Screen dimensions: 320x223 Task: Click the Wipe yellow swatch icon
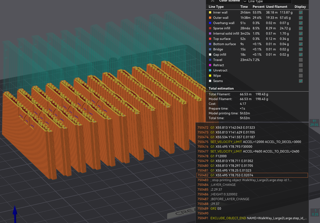(210, 76)
